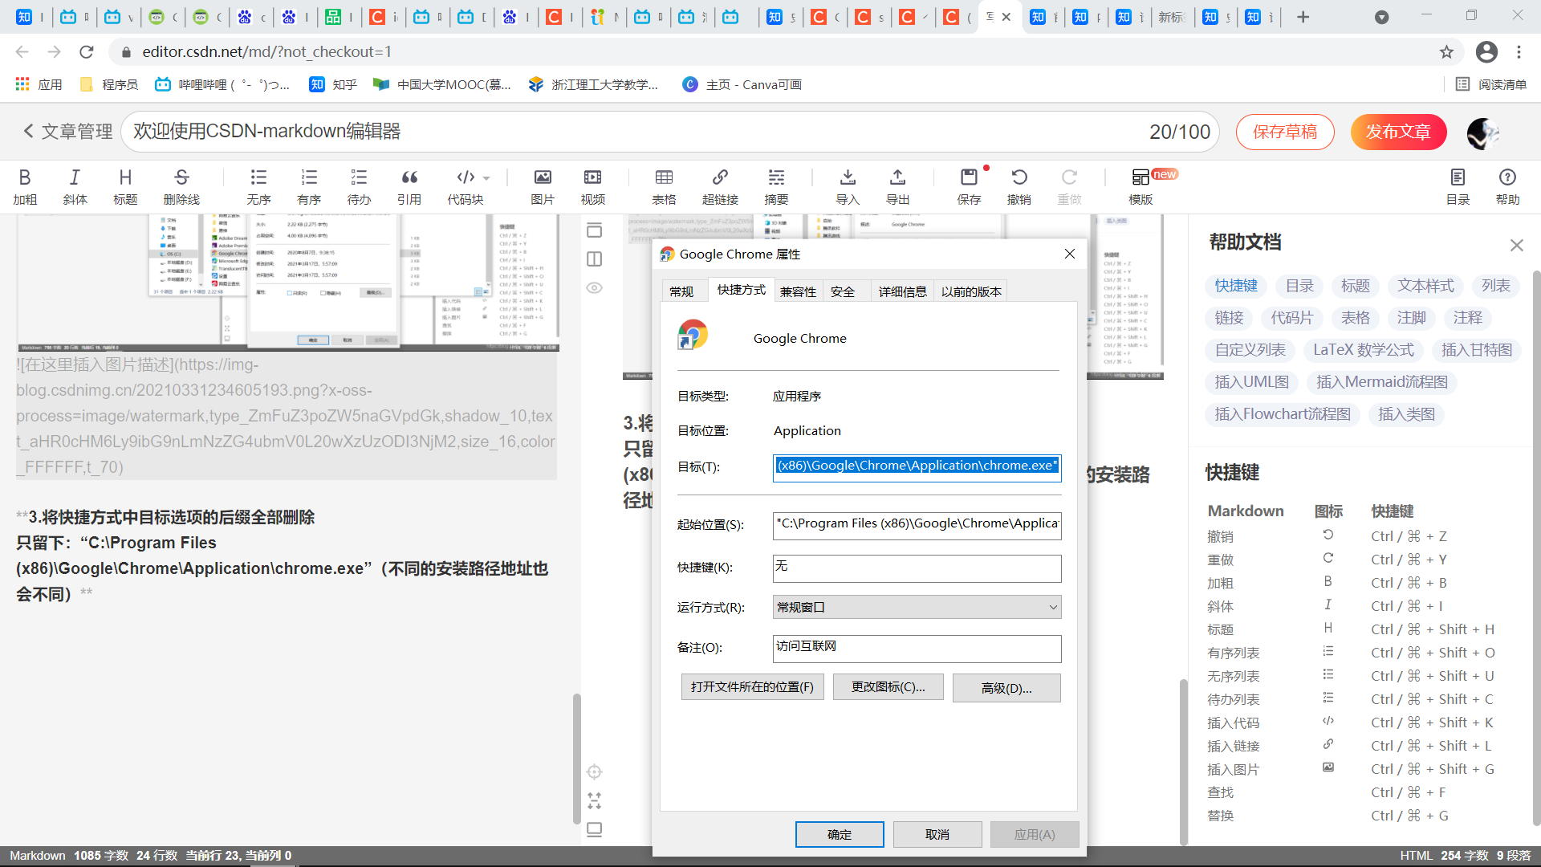Open the code block language dropdown arrow
Viewport: 1541px width, 867px height.
pyautogui.click(x=485, y=177)
